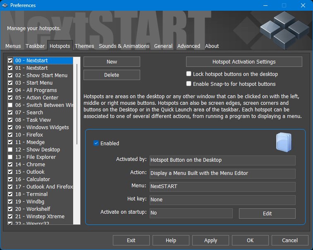
Task: Click the Action field
Action: pyautogui.click(x=222, y=174)
